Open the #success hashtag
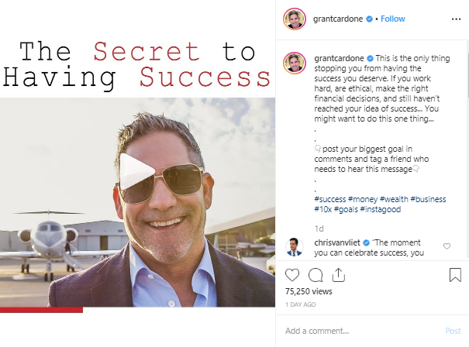Viewport: 469px width, 347px height. (x=330, y=199)
